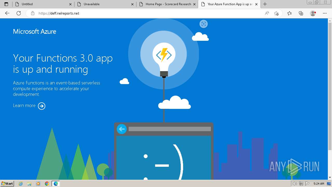The width and height of the screenshot is (332, 187).
Task: Go back to previous page
Action: coord(7,13)
